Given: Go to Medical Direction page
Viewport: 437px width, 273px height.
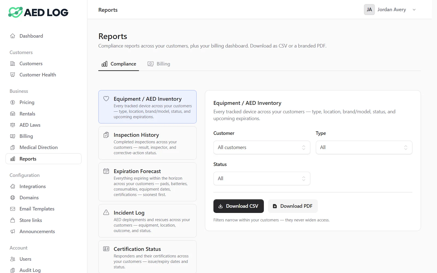Looking at the screenshot, I should click(43, 147).
